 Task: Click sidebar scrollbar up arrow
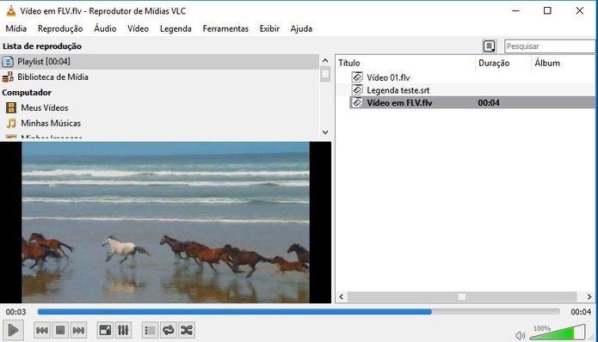(325, 60)
